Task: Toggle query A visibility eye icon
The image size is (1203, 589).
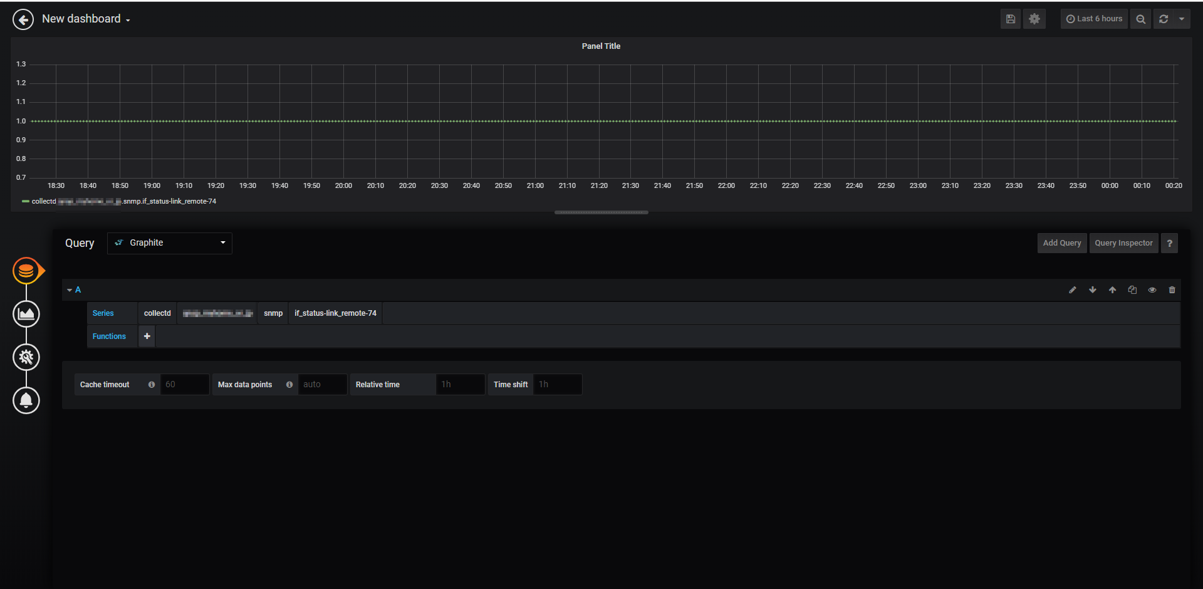Action: [x=1152, y=290]
